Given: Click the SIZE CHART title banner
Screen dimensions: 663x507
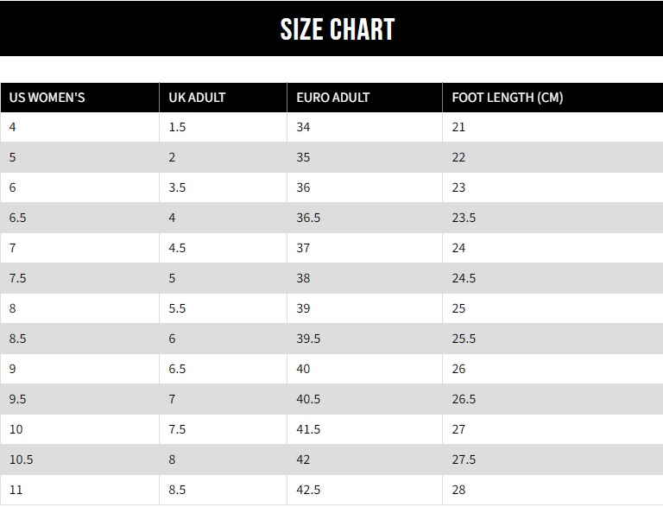Looking at the screenshot, I should click(x=337, y=29).
